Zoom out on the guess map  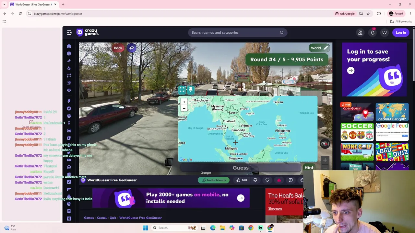(x=184, y=108)
